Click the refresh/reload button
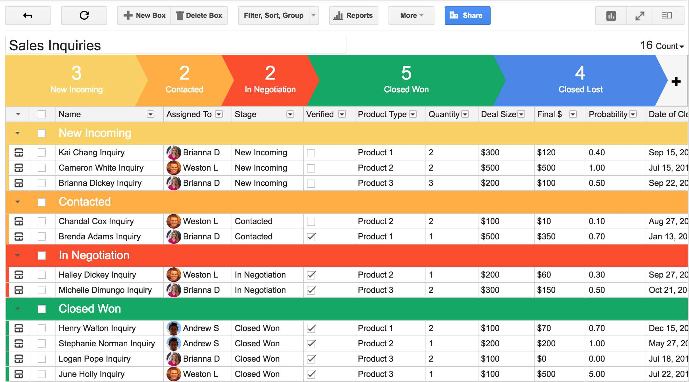This screenshot has height=382, width=689. click(x=84, y=16)
